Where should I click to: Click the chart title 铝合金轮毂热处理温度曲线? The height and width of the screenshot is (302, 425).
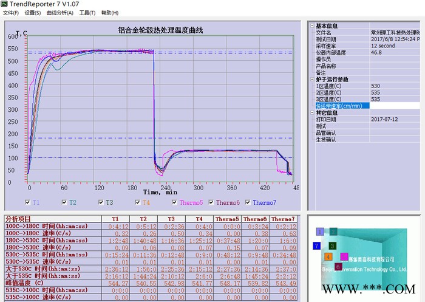(160, 30)
